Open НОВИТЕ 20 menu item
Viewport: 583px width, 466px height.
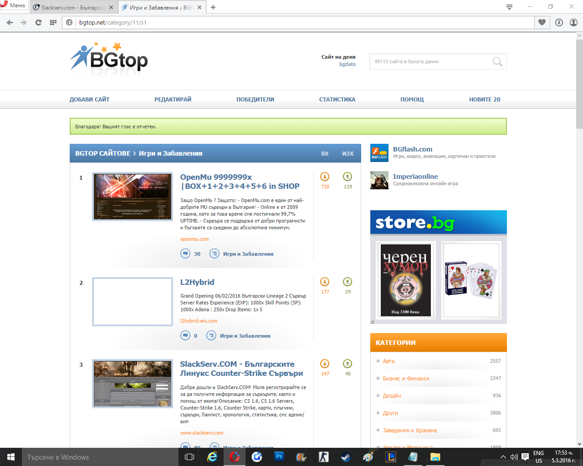click(485, 99)
